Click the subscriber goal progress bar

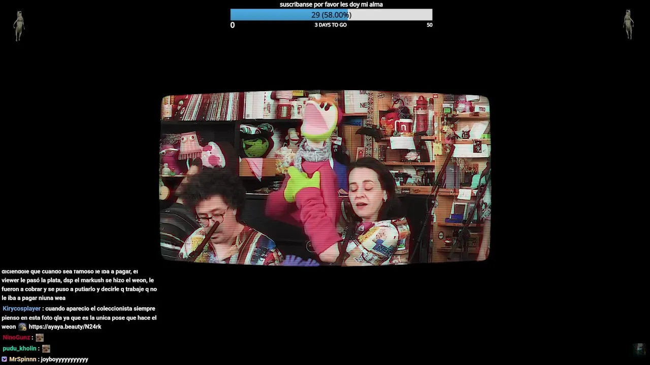click(331, 15)
